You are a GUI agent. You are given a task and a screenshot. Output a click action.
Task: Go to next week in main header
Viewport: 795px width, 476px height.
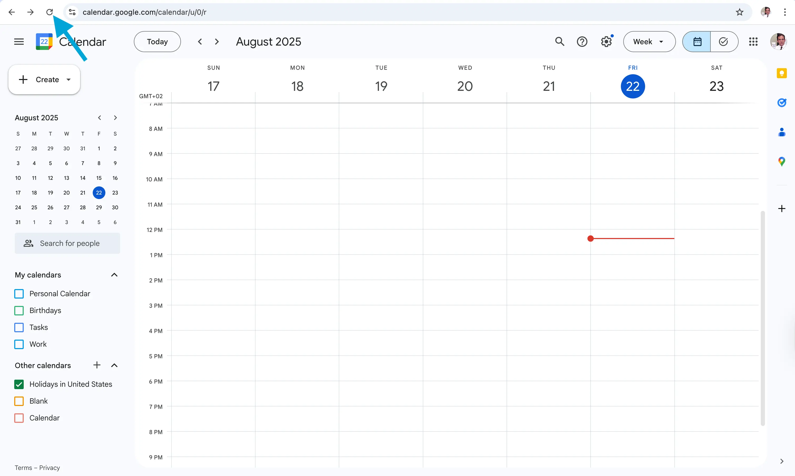click(217, 42)
